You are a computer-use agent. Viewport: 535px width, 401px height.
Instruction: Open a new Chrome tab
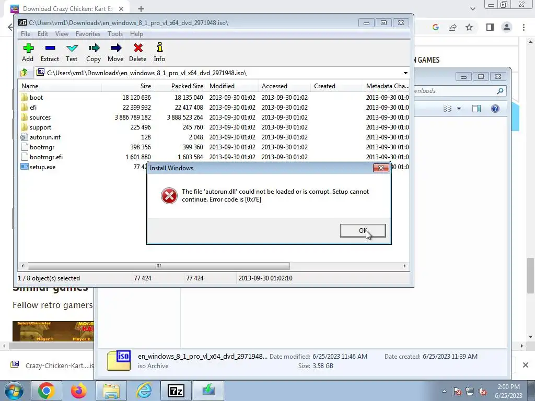click(141, 9)
